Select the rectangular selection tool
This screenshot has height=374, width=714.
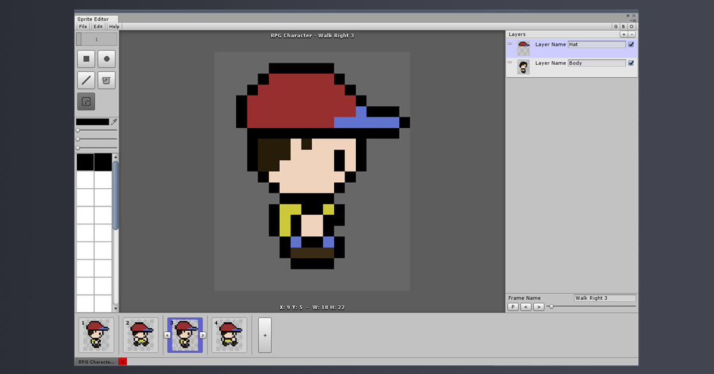point(86,102)
